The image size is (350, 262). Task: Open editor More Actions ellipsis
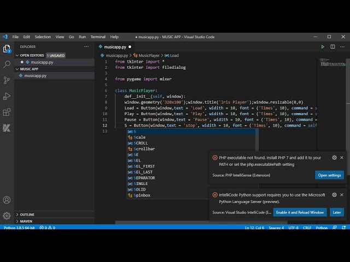point(342,47)
